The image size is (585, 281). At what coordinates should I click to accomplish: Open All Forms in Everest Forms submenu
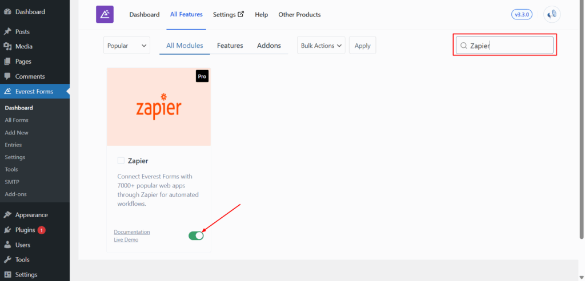17,120
